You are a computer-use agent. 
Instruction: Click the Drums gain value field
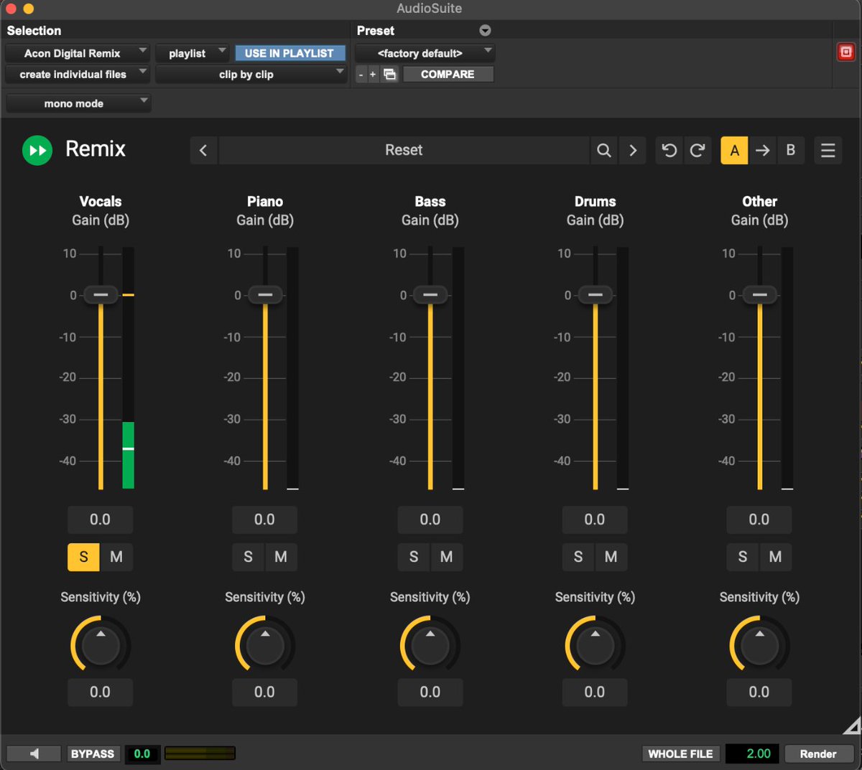point(595,520)
